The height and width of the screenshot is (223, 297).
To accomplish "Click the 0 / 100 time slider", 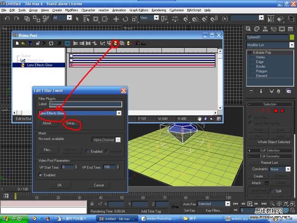I will coord(23,189).
